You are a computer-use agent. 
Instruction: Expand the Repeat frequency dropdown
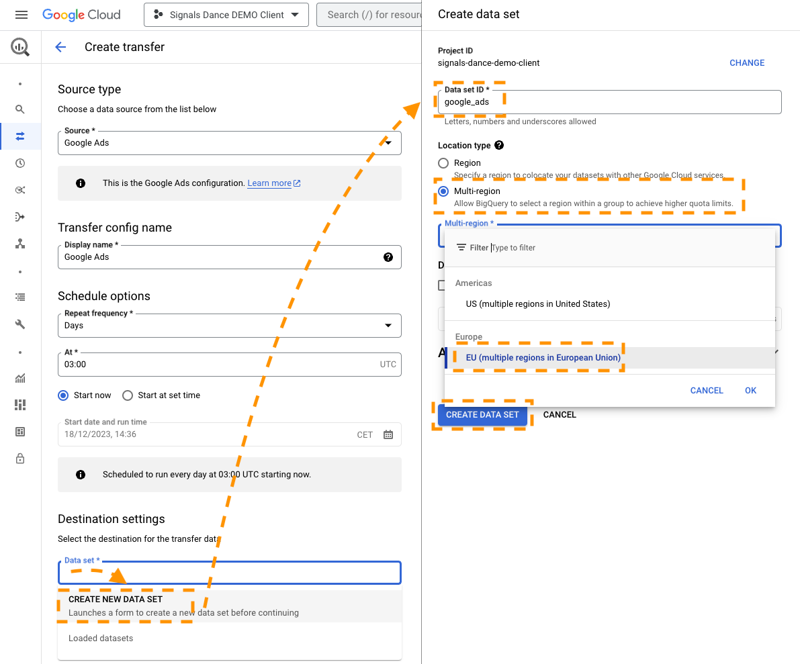(x=230, y=326)
